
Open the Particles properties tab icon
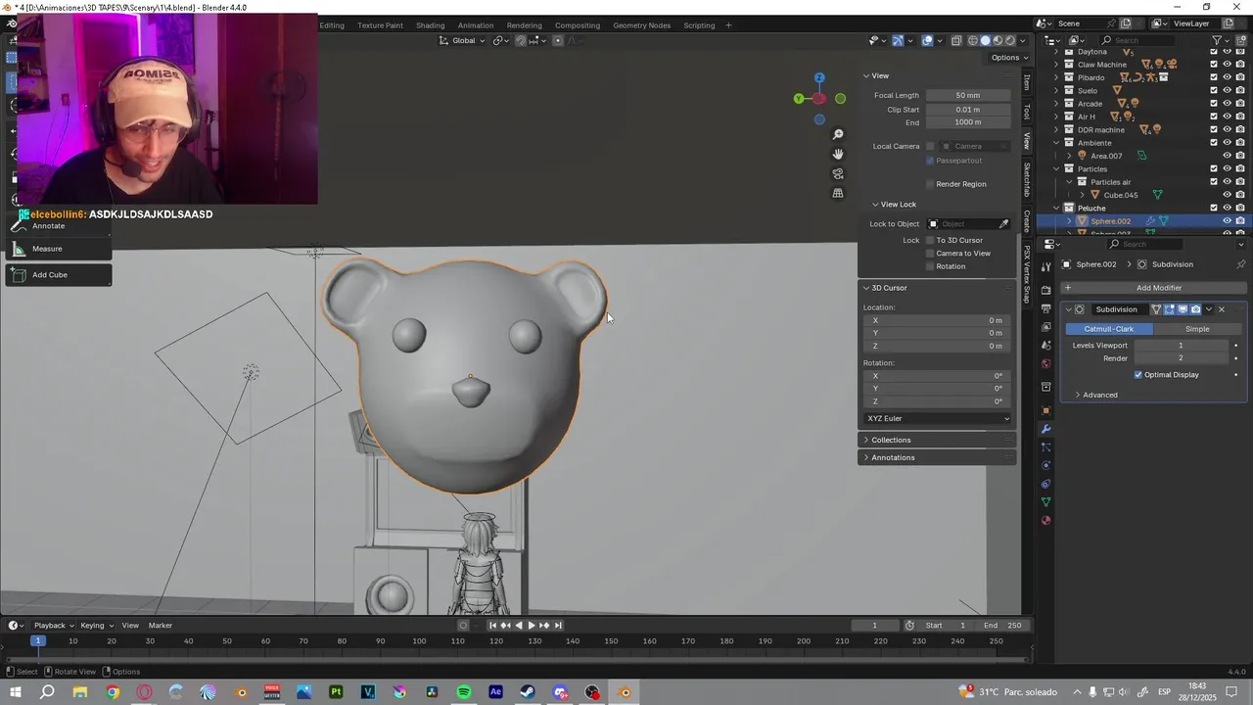[1045, 447]
